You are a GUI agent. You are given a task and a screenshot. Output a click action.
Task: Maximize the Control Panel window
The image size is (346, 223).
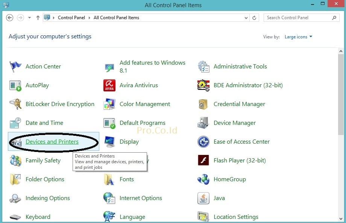point(323,4)
